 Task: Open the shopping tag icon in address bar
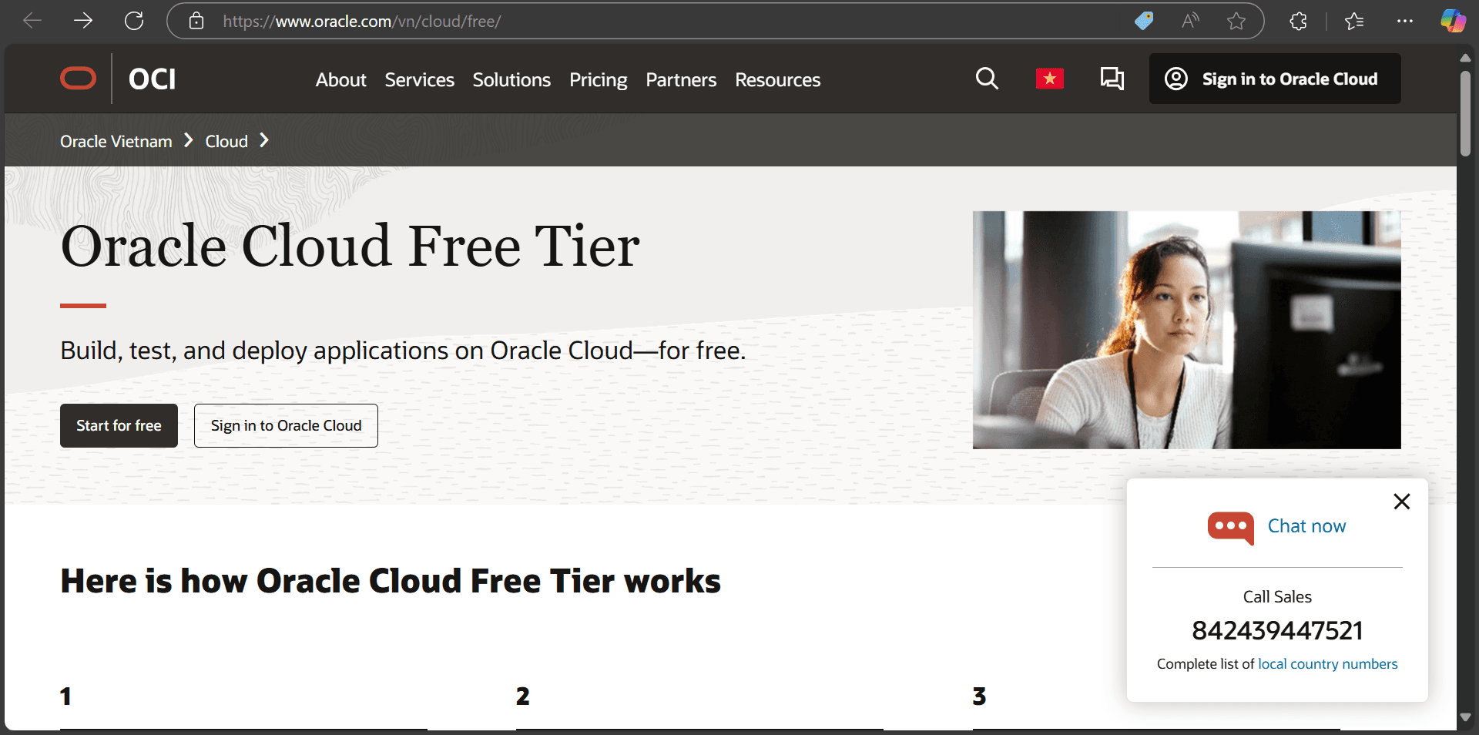[x=1145, y=21]
